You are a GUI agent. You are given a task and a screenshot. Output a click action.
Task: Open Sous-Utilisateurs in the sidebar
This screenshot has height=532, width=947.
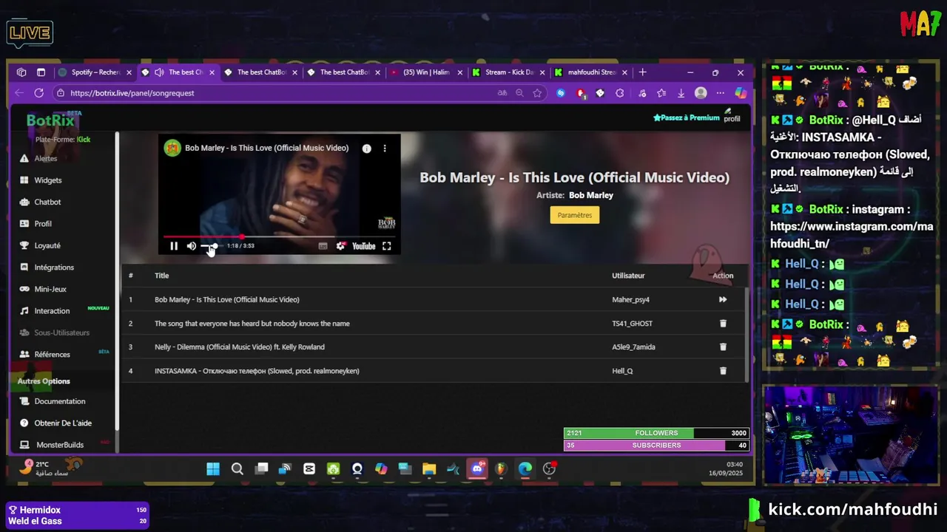click(x=61, y=332)
